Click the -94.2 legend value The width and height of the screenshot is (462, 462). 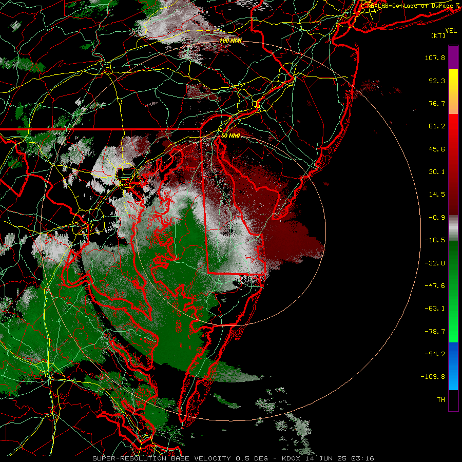click(435, 354)
